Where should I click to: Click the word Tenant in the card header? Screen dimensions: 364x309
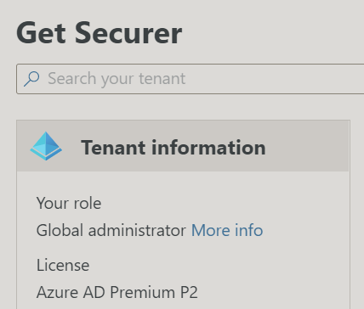coord(113,148)
